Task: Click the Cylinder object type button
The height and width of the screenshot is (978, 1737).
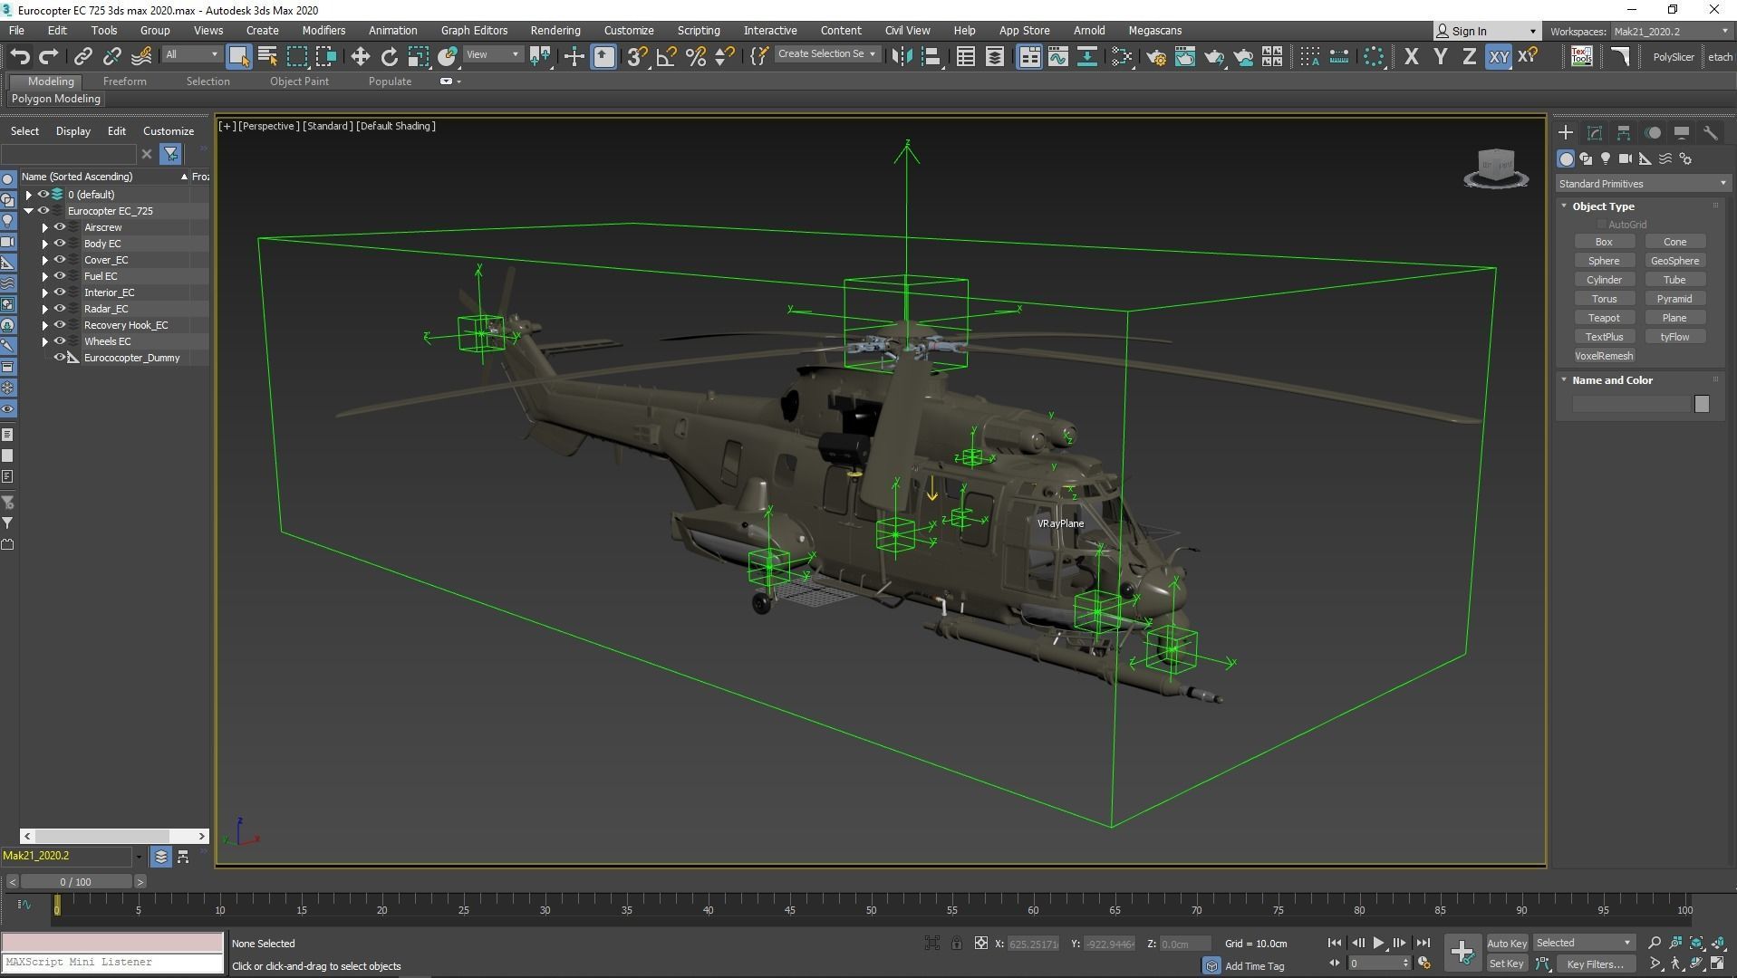Action: point(1604,280)
